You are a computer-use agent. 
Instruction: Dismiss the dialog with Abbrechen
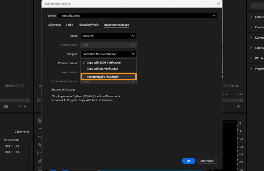pyautogui.click(x=207, y=161)
